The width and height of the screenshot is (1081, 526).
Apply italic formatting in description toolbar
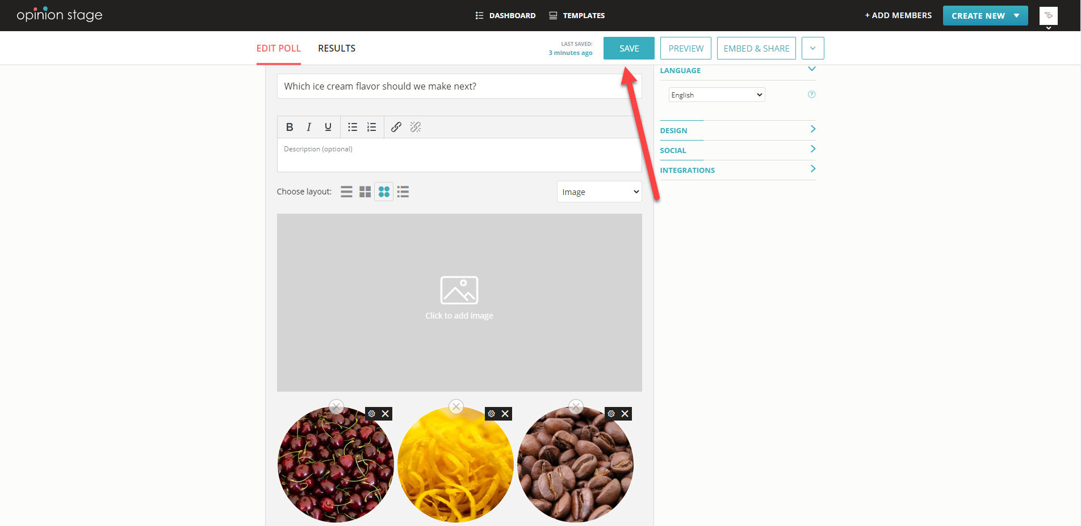point(309,127)
